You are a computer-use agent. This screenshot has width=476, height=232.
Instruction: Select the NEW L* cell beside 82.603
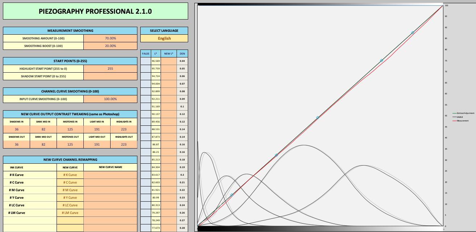point(169,182)
